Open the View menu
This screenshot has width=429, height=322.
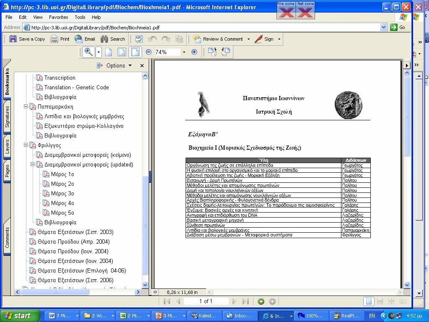(x=38, y=17)
